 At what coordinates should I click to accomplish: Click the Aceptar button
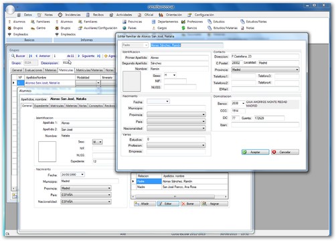(256, 152)
